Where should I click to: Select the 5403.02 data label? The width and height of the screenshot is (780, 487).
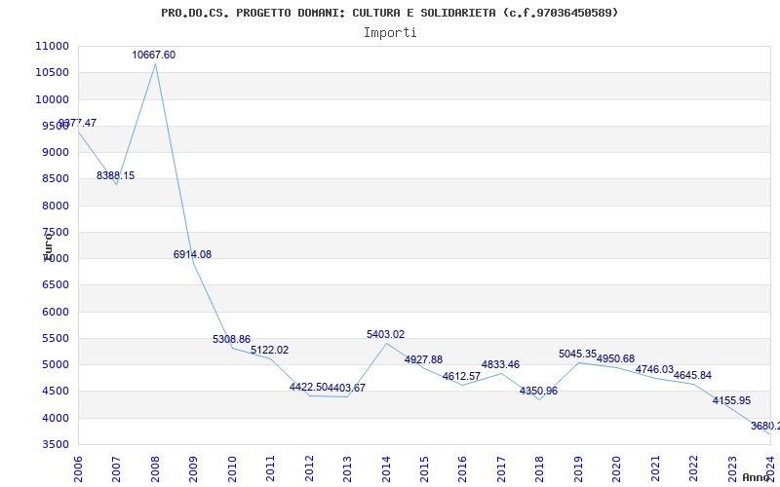tap(385, 335)
